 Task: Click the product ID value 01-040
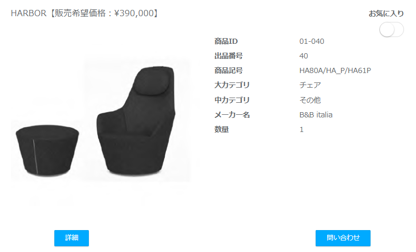tap(311, 41)
